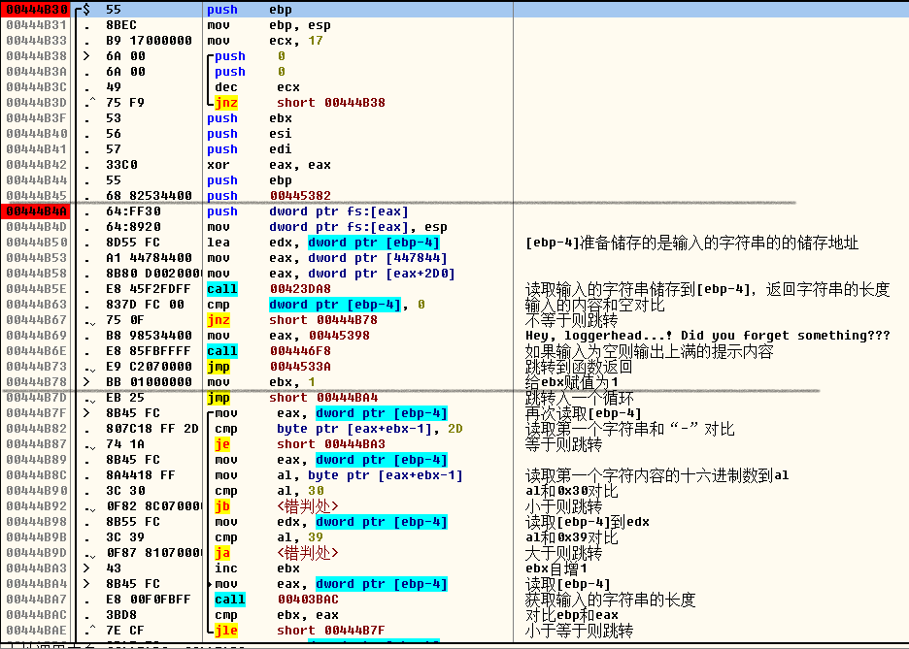Select push ebx instruction
This screenshot has height=649, width=909.
tap(250, 118)
